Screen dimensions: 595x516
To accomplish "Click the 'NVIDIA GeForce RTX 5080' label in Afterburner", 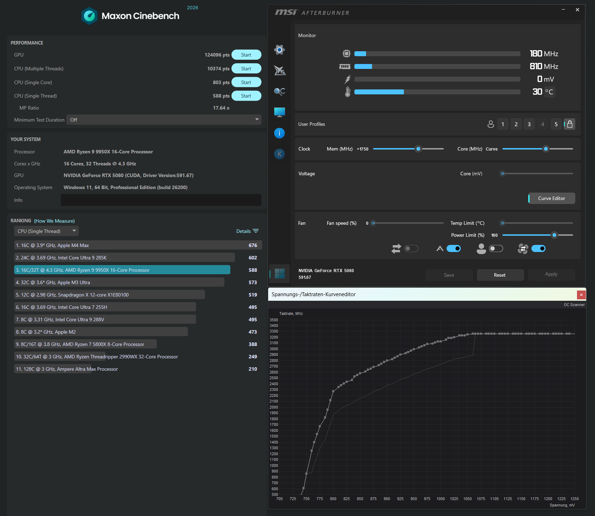I will point(326,271).
